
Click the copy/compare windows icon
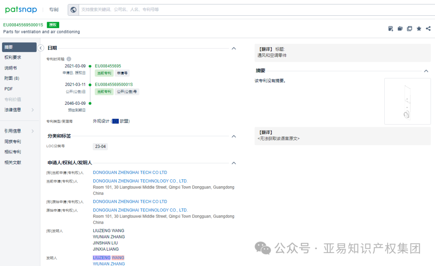click(x=410, y=29)
